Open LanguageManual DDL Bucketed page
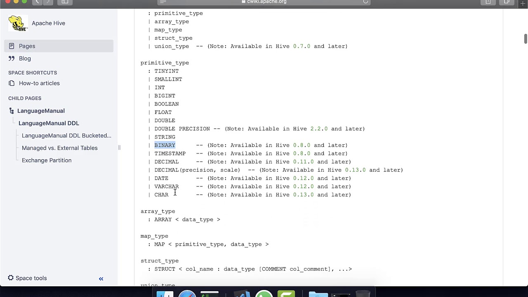The height and width of the screenshot is (297, 528). click(x=66, y=135)
